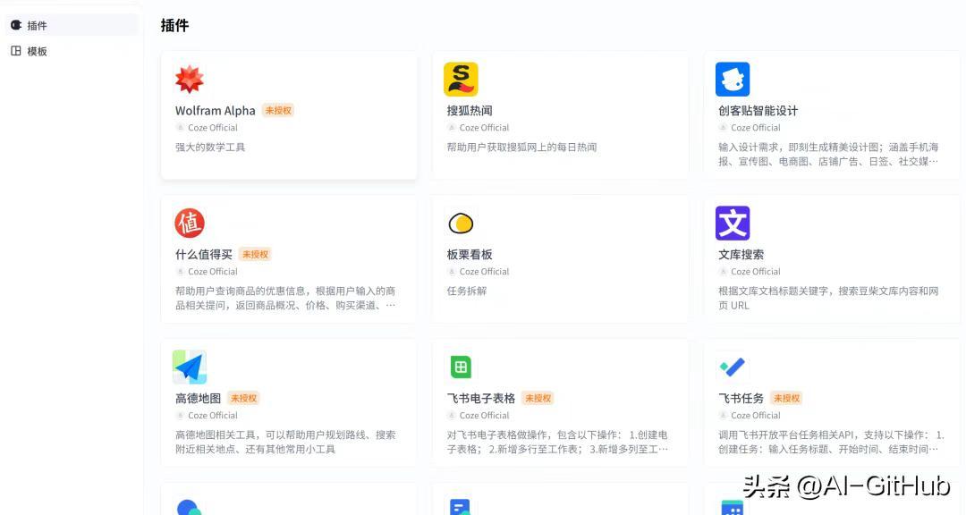This screenshot has width=966, height=515.
Task: Click the 对飞书电子表格做操作 description text
Action: (x=557, y=443)
